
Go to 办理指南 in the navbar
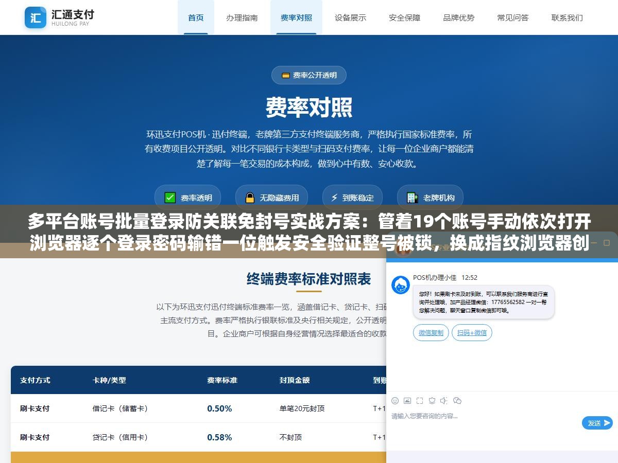point(242,17)
